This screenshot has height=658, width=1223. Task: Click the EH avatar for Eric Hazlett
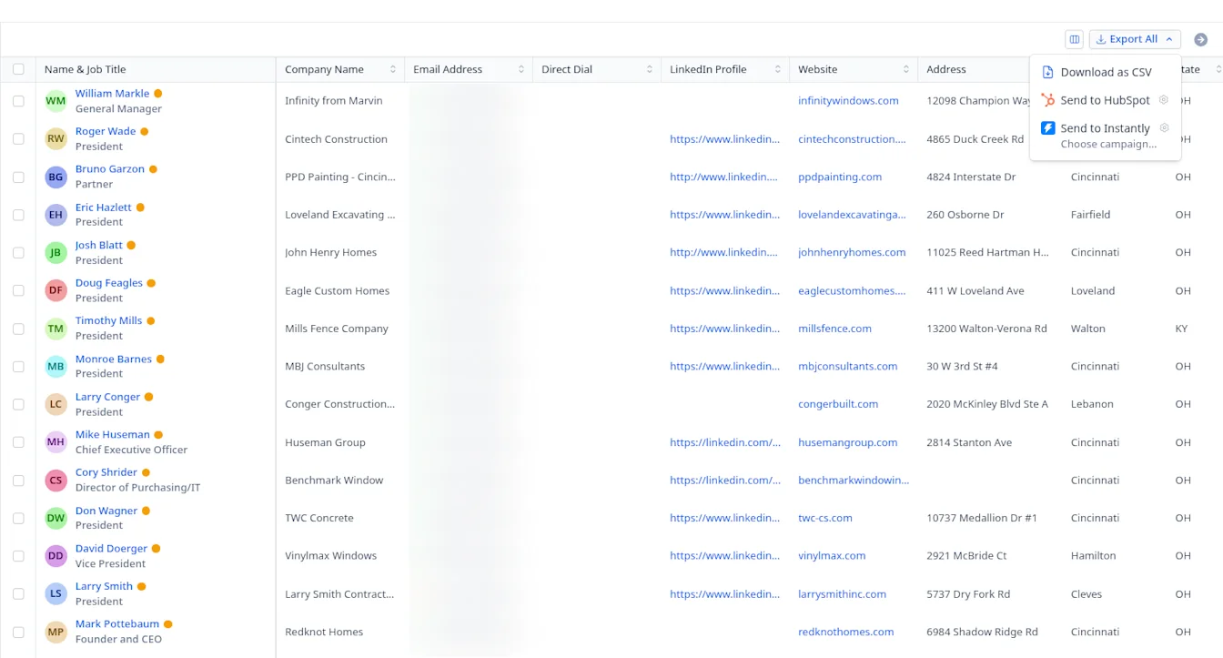[x=56, y=215]
